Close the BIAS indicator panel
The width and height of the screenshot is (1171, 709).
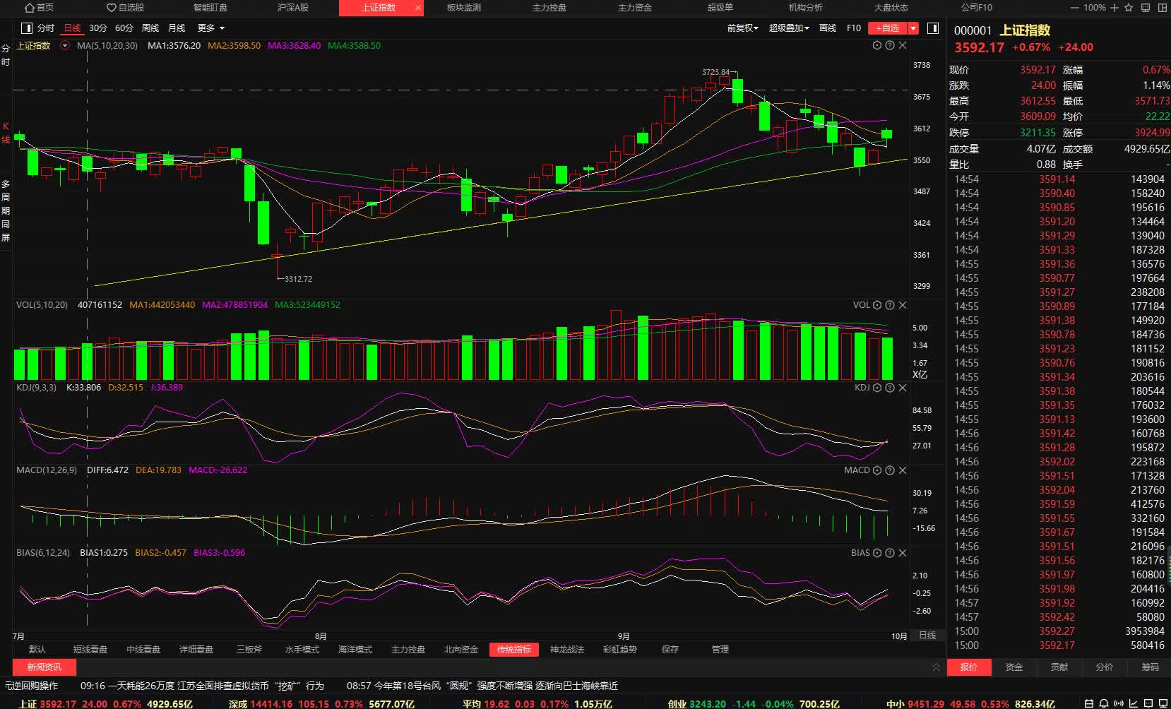pos(903,553)
